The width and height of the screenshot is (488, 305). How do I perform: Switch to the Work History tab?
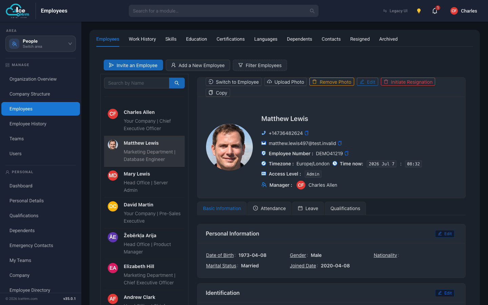[x=142, y=39]
